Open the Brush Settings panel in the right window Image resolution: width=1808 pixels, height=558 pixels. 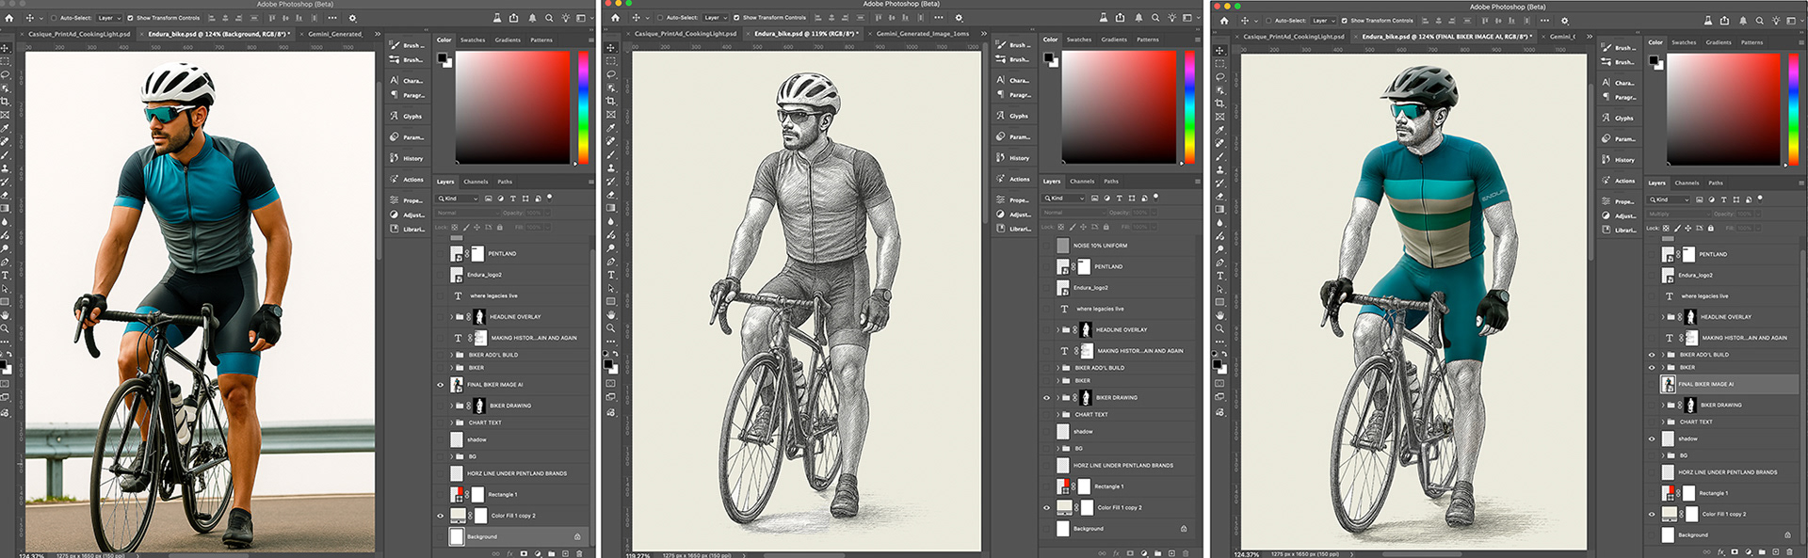tap(1619, 47)
